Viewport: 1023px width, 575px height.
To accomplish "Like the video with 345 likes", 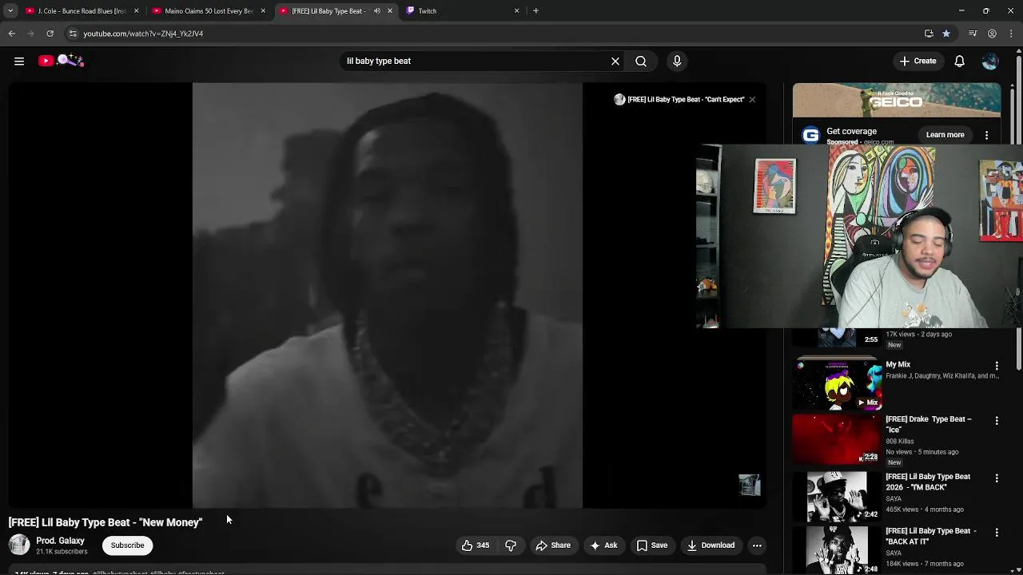I will point(475,545).
